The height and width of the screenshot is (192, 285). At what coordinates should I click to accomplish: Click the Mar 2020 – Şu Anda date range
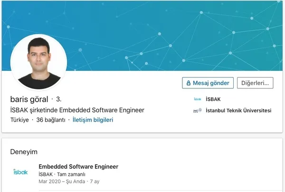click(61, 182)
